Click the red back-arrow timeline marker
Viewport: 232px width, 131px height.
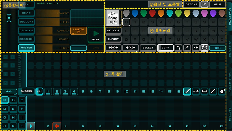point(57,126)
